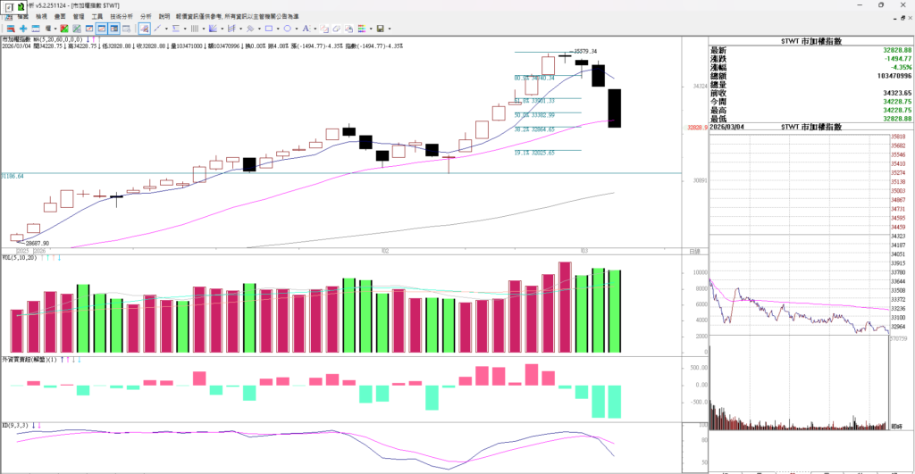The height and width of the screenshot is (474, 915).
Task: Open the color palette grid icon
Action: pyautogui.click(x=362, y=29)
